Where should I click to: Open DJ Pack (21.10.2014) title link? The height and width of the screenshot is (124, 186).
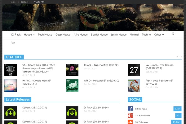point(35,122)
